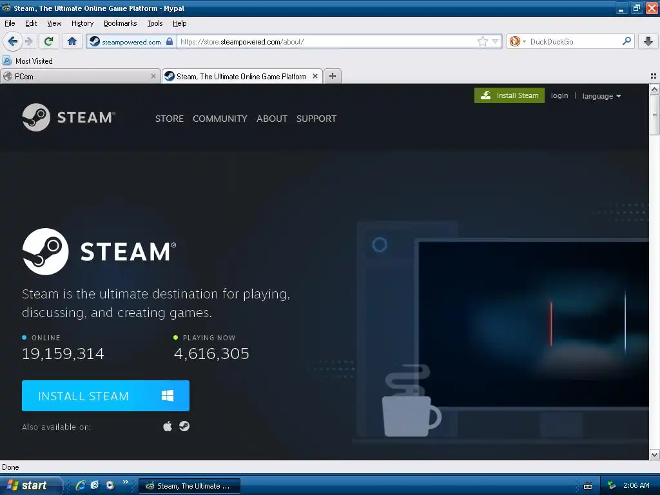This screenshot has width=660, height=495.
Task: Click the Apple macOS download icon
Action: pyautogui.click(x=168, y=427)
